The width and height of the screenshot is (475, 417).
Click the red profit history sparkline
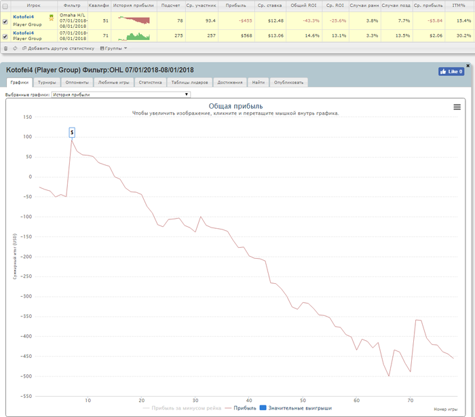tap(134, 20)
